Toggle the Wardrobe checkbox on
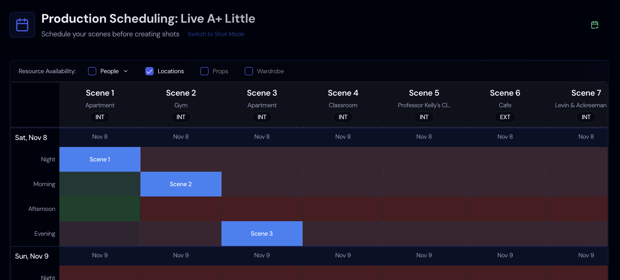Screen dimensions: 620x280 (x=249, y=71)
